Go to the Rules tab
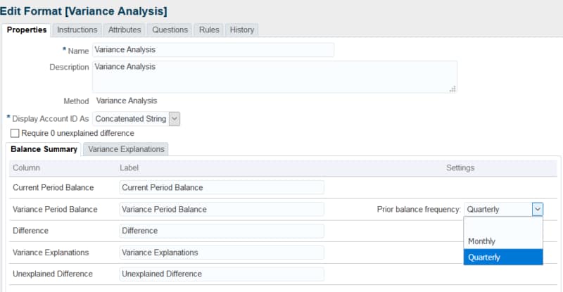Screen dimensions: 563x292 click(210, 30)
